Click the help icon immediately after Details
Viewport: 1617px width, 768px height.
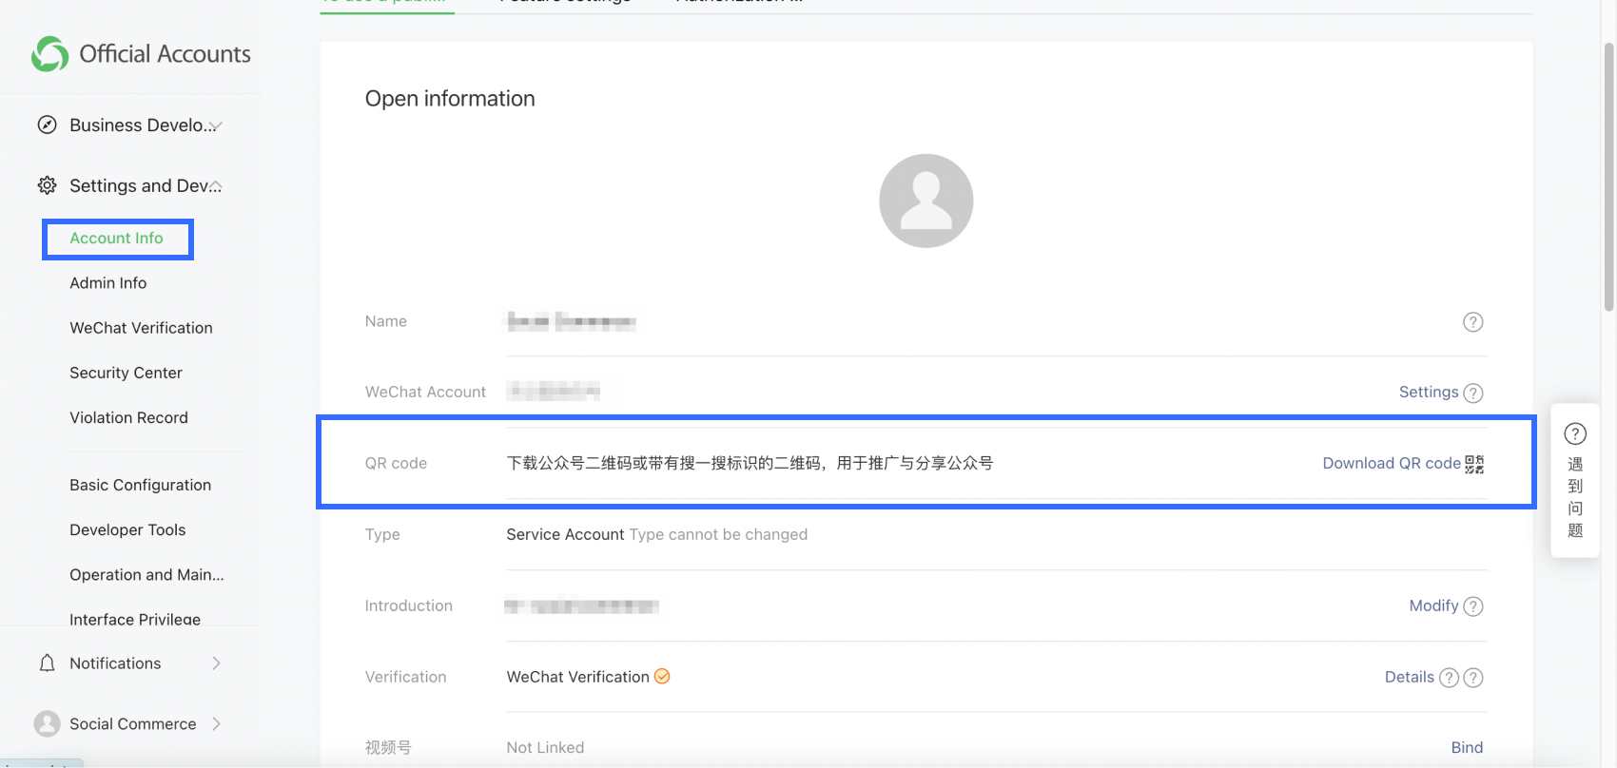(1449, 678)
